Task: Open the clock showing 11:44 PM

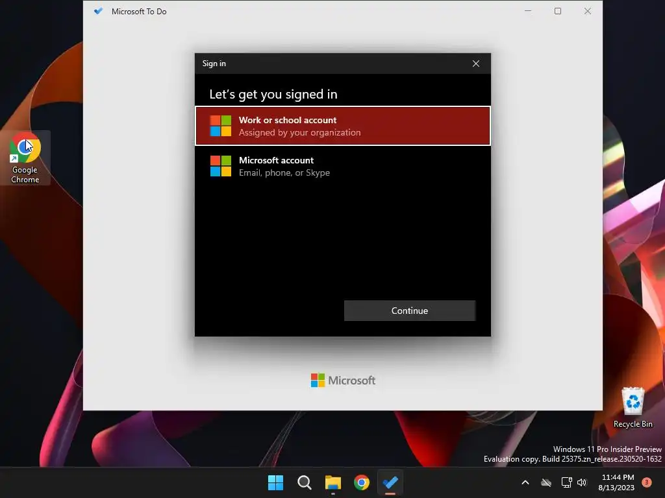Action: pos(616,482)
